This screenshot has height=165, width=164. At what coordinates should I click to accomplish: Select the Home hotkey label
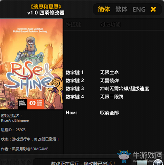tap(72, 113)
